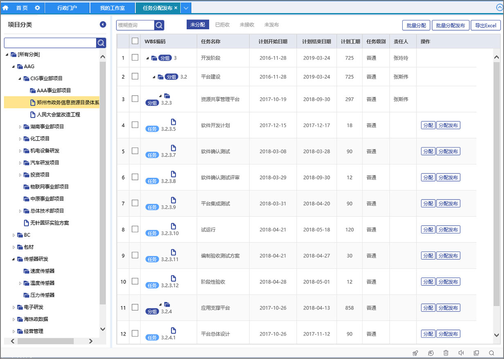Switch to the 我的工作室 tab
The height and width of the screenshot is (359, 504).
[112, 8]
